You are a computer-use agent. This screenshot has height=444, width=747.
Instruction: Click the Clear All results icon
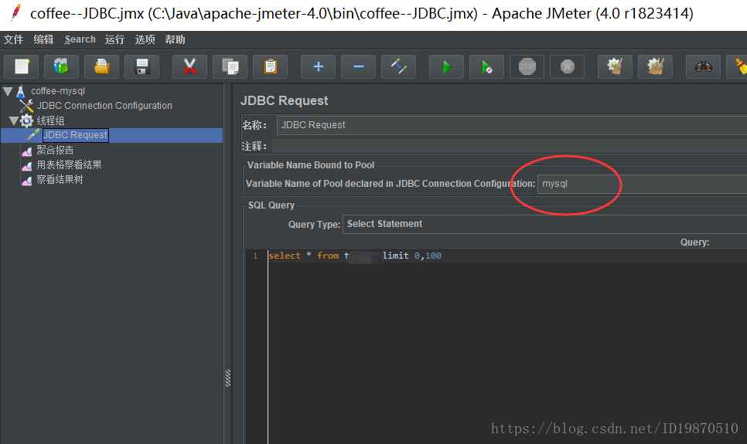click(x=655, y=66)
